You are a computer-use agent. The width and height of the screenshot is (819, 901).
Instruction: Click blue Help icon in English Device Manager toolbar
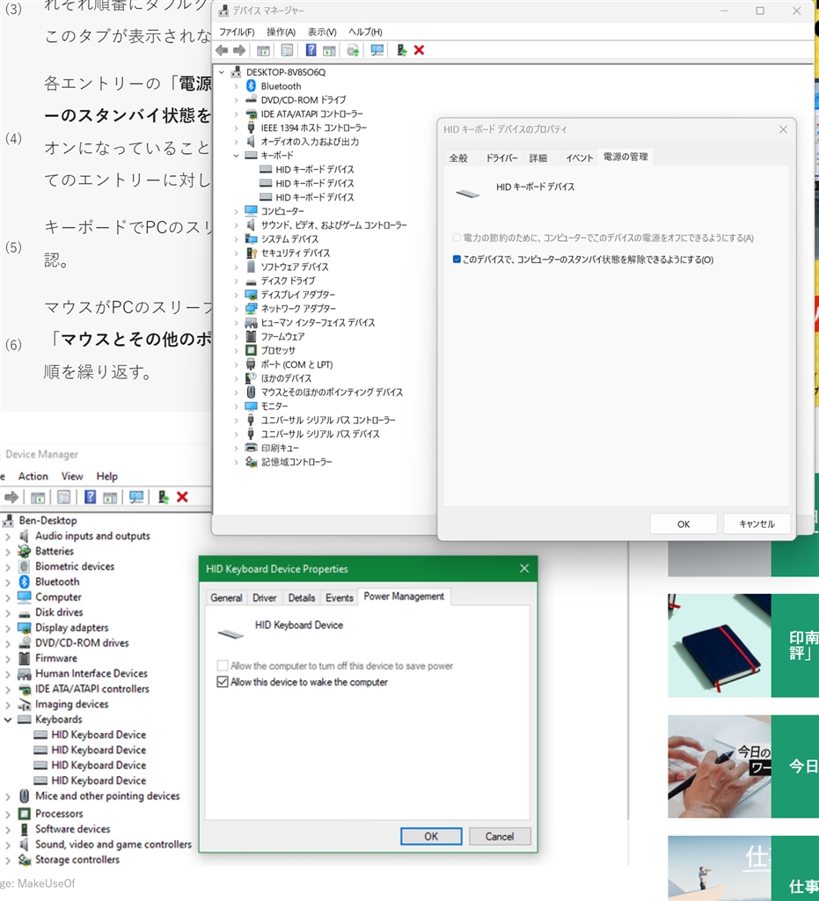click(91, 497)
